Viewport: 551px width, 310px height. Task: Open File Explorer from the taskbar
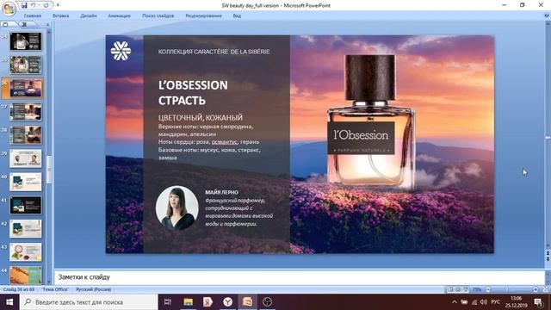click(189, 302)
